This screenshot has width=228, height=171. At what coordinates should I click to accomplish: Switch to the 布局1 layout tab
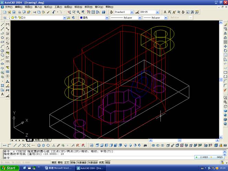click(x=37, y=140)
